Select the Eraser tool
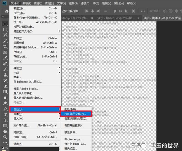The image size is (182, 151). coord(5,86)
